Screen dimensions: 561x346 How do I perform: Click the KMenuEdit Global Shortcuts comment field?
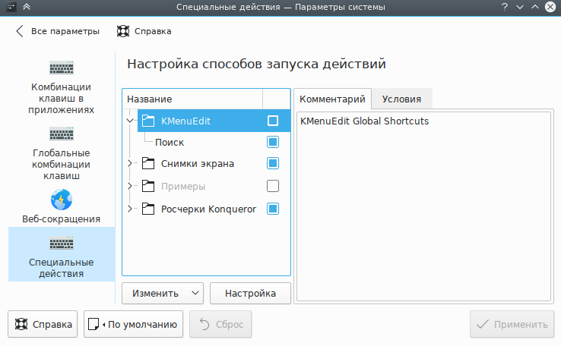click(423, 206)
